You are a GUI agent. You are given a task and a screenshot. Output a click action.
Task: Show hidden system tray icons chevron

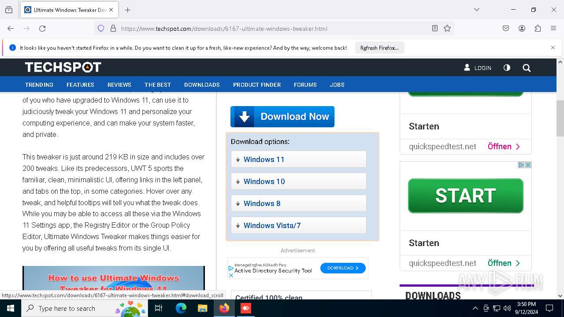(x=475, y=308)
